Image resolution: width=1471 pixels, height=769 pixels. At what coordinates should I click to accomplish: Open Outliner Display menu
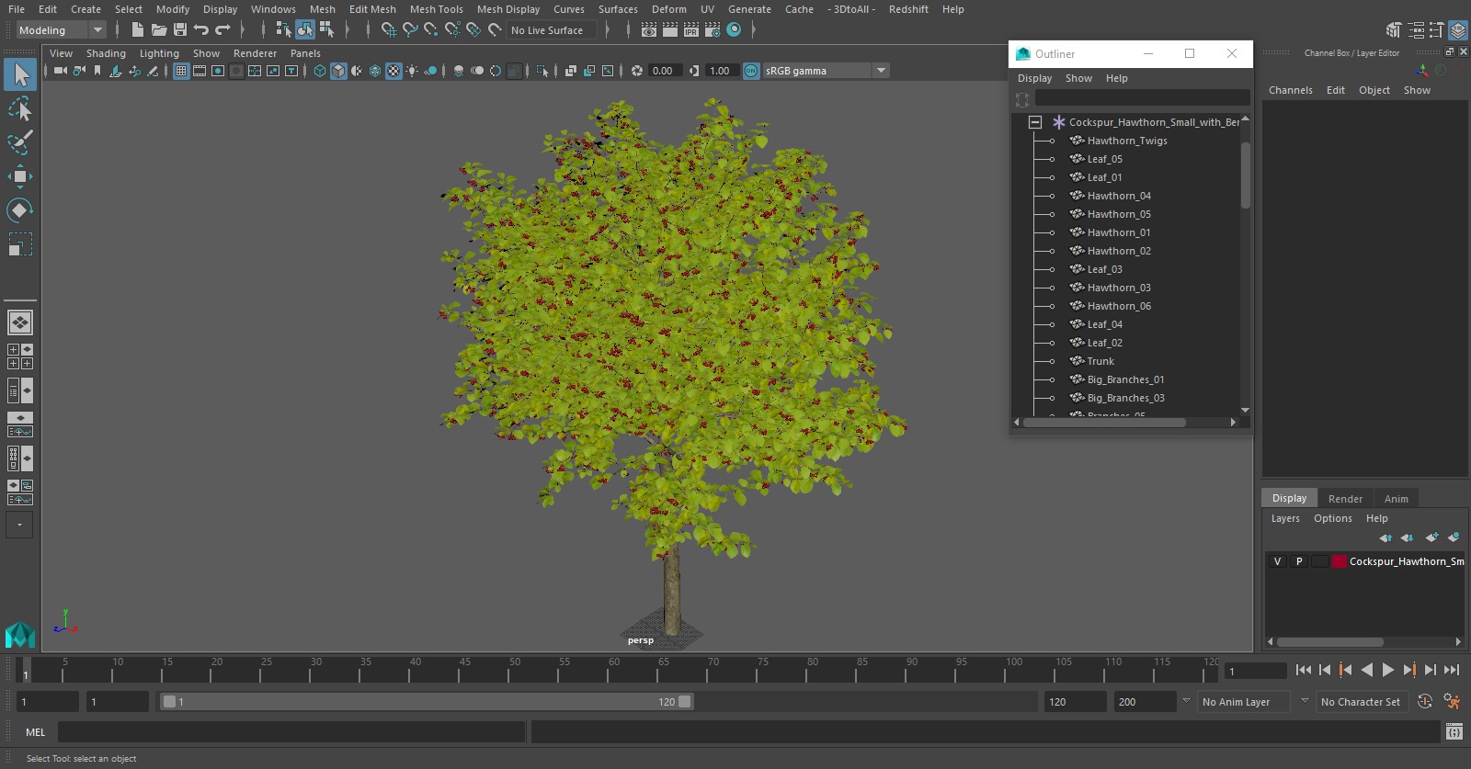coord(1034,78)
